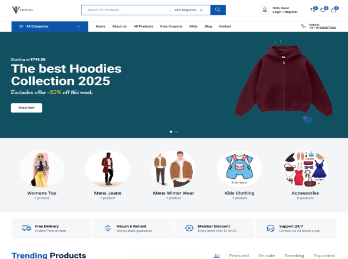
Task: Click the Mens Jeans category title
Action: coord(107,193)
